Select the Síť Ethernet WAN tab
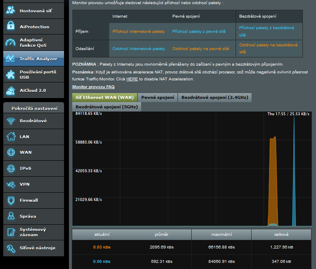This screenshot has width=316, height=269. [x=104, y=98]
